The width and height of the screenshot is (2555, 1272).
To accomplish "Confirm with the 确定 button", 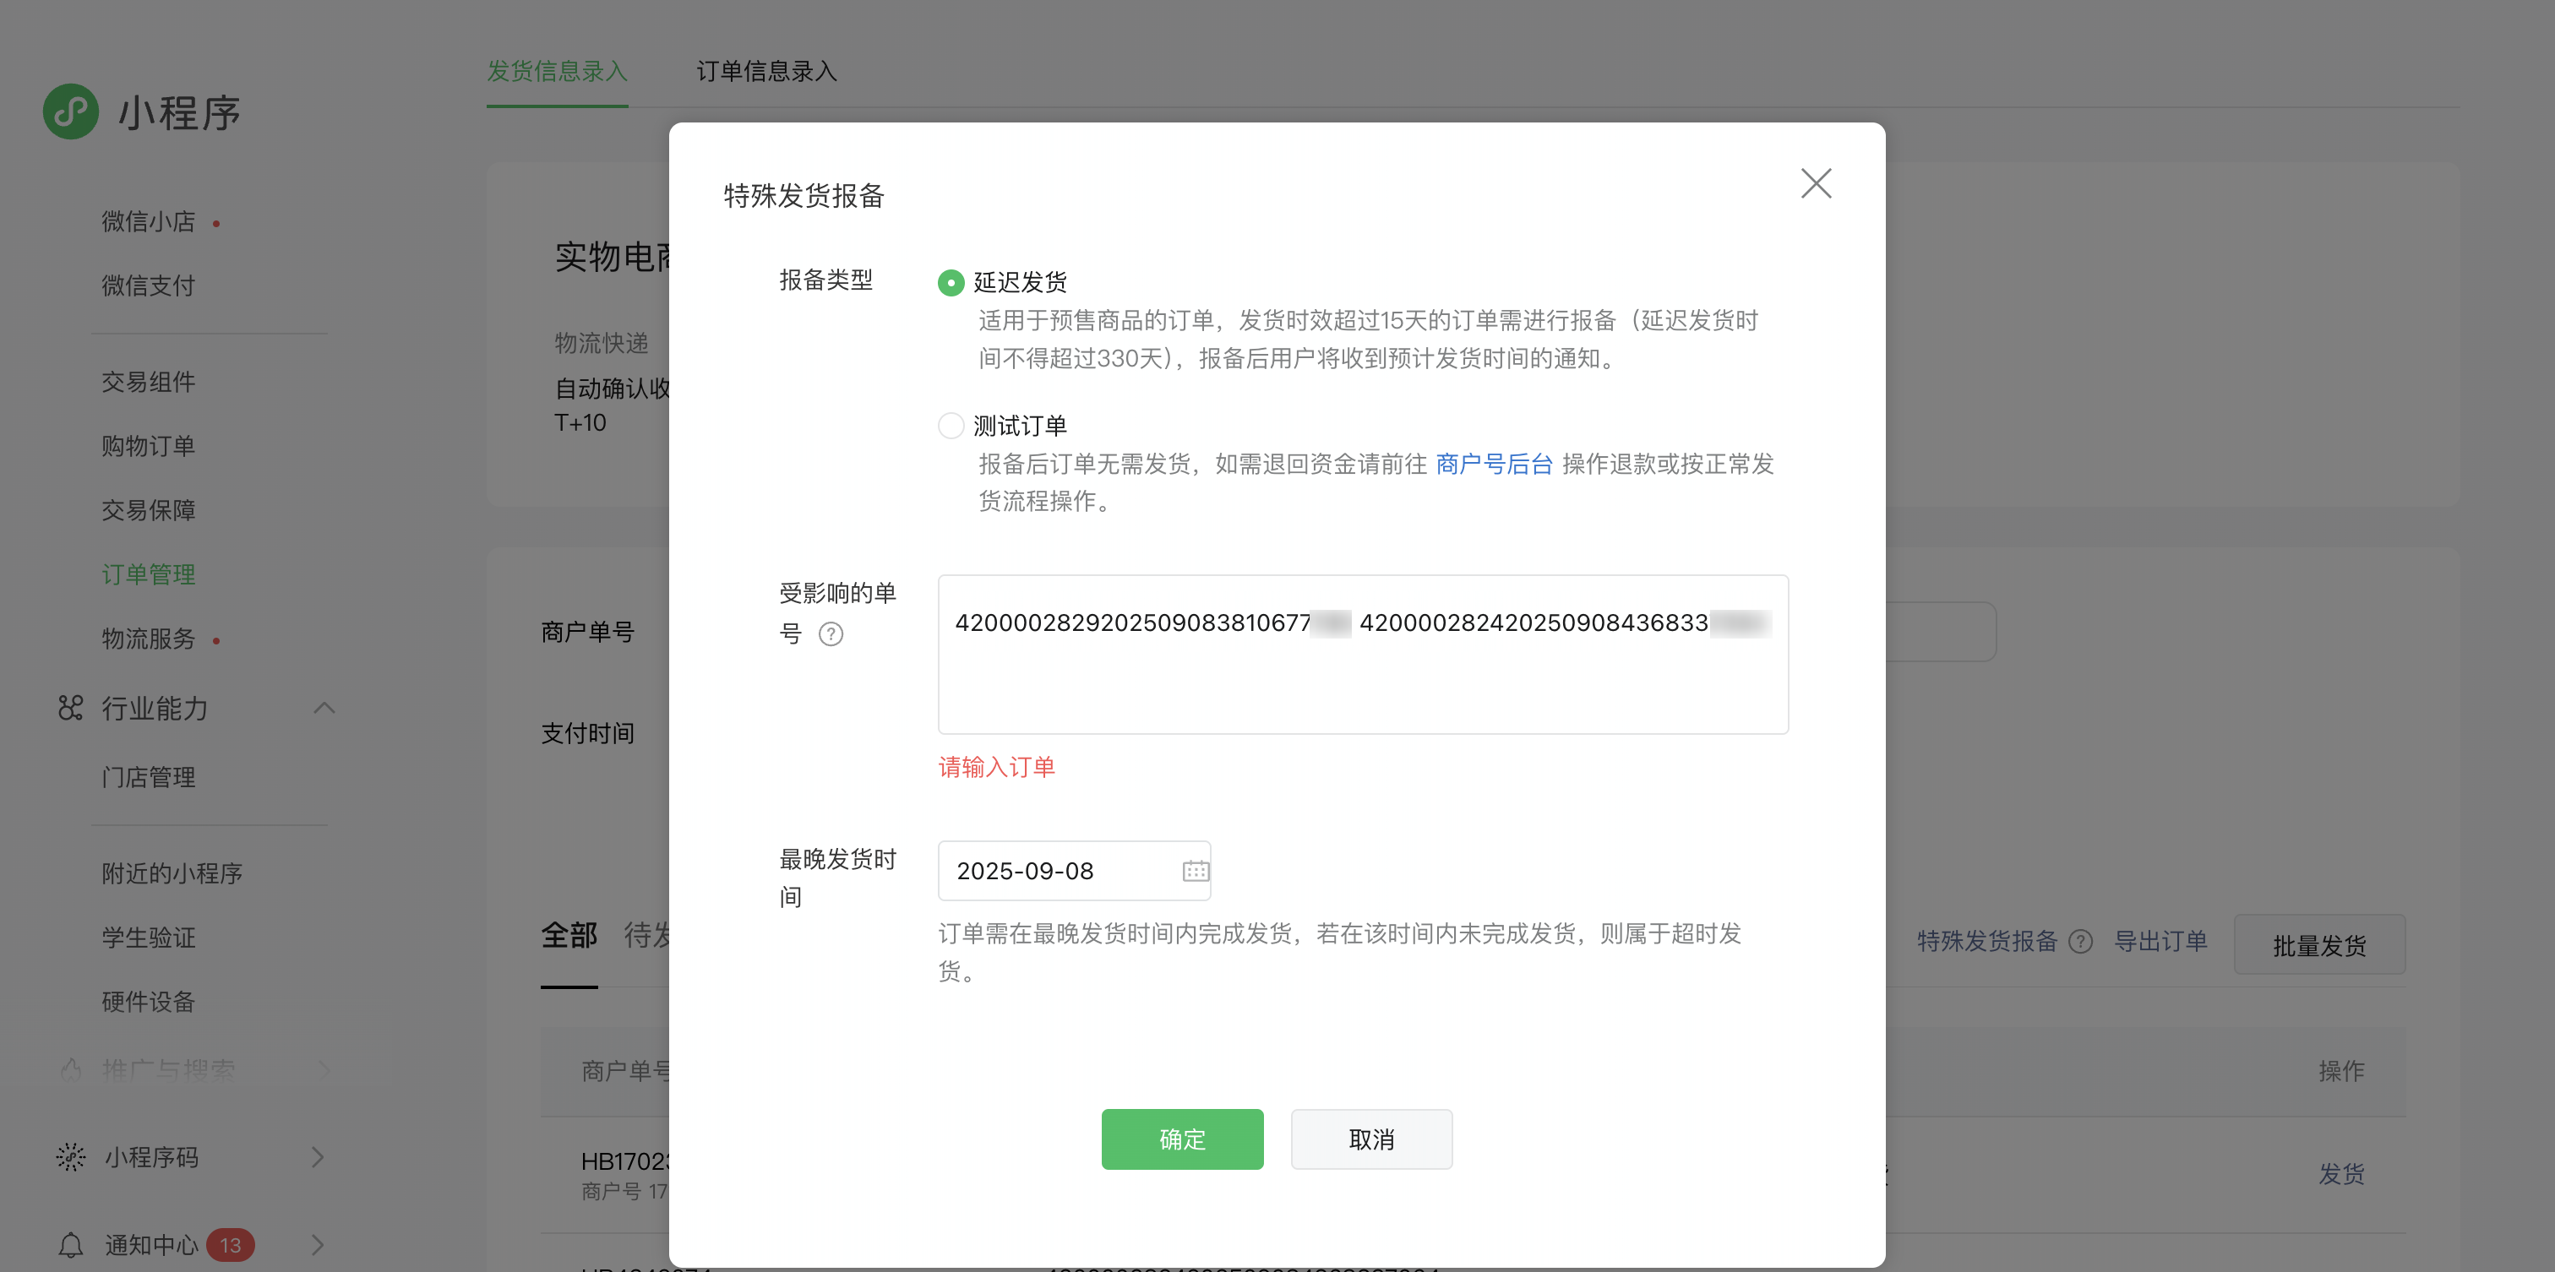I will click(x=1181, y=1139).
